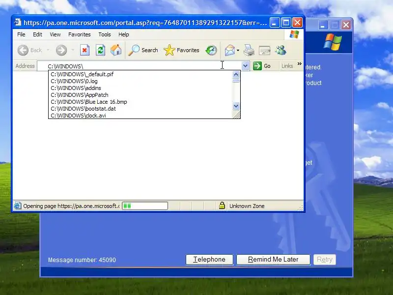Open the File menu

21,34
